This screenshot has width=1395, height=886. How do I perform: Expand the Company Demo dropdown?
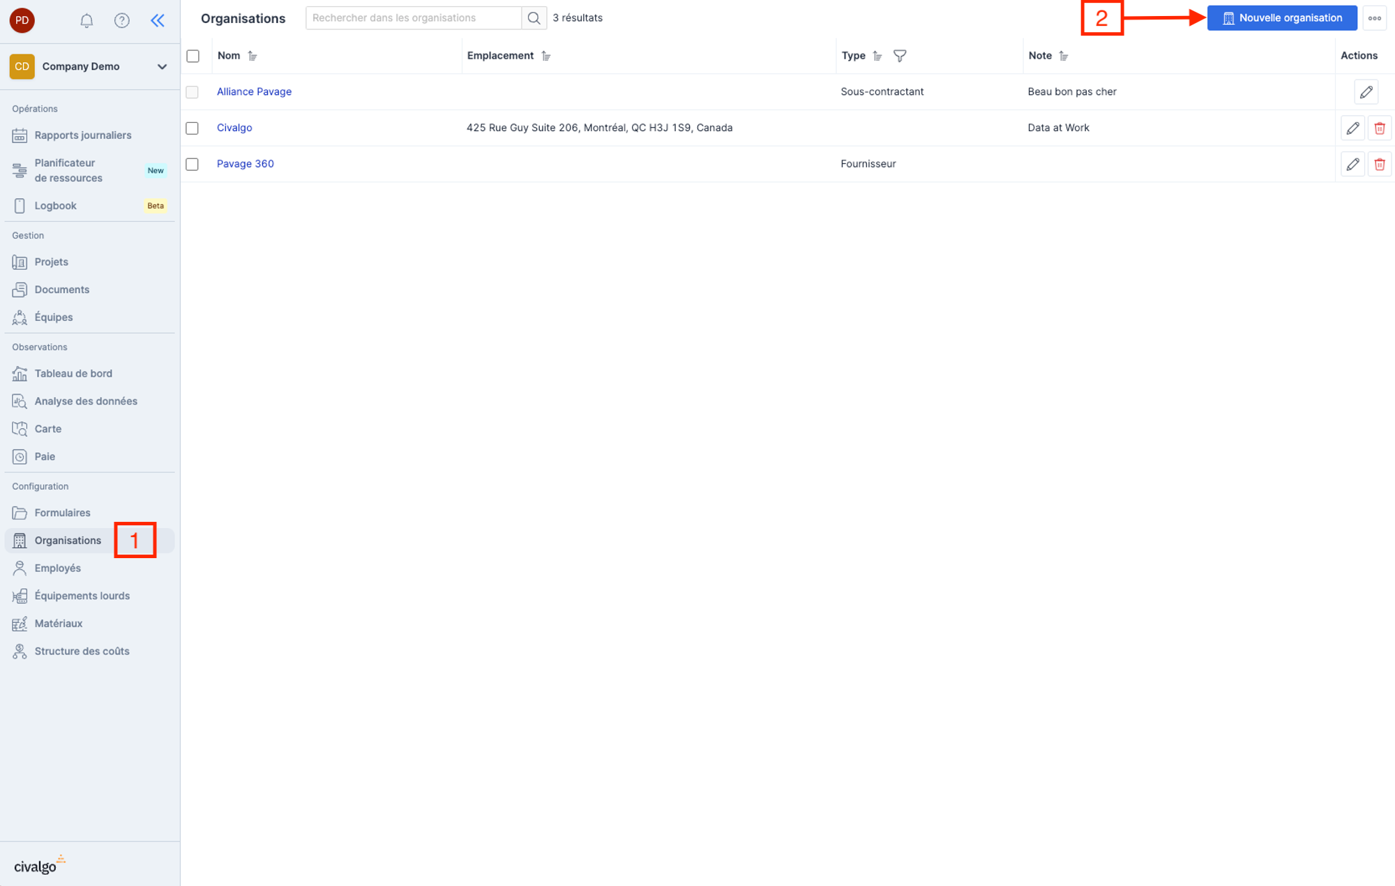162,66
